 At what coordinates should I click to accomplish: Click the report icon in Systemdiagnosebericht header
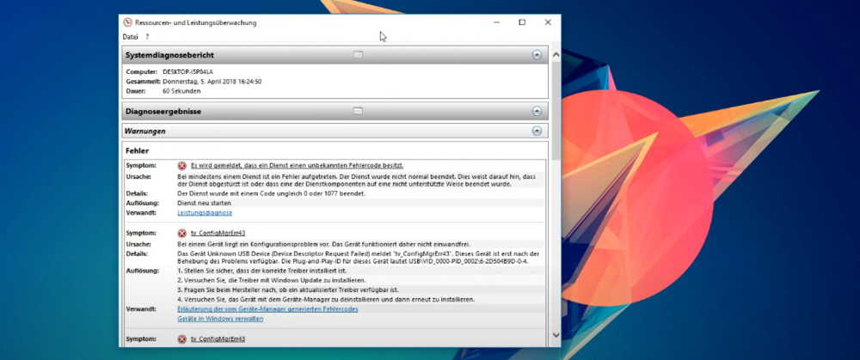pos(358,54)
